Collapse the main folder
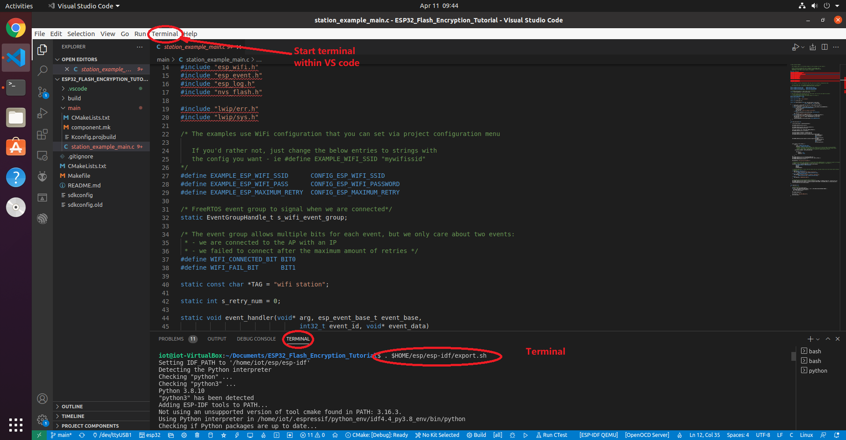The height and width of the screenshot is (440, 846). pyautogui.click(x=101, y=108)
